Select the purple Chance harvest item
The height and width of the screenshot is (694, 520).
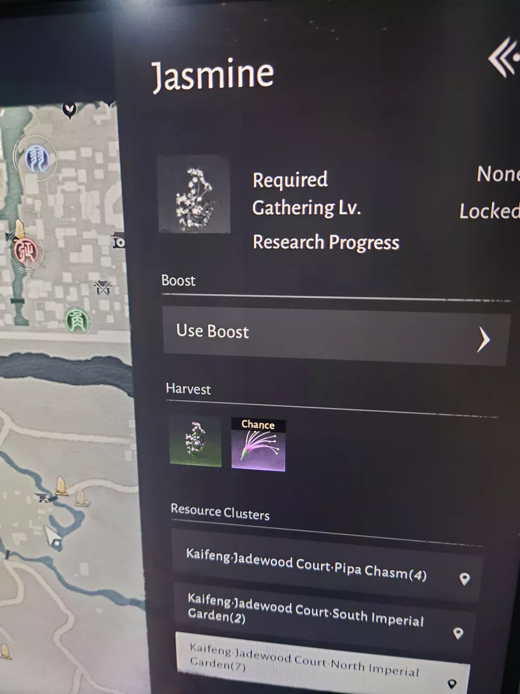258,445
